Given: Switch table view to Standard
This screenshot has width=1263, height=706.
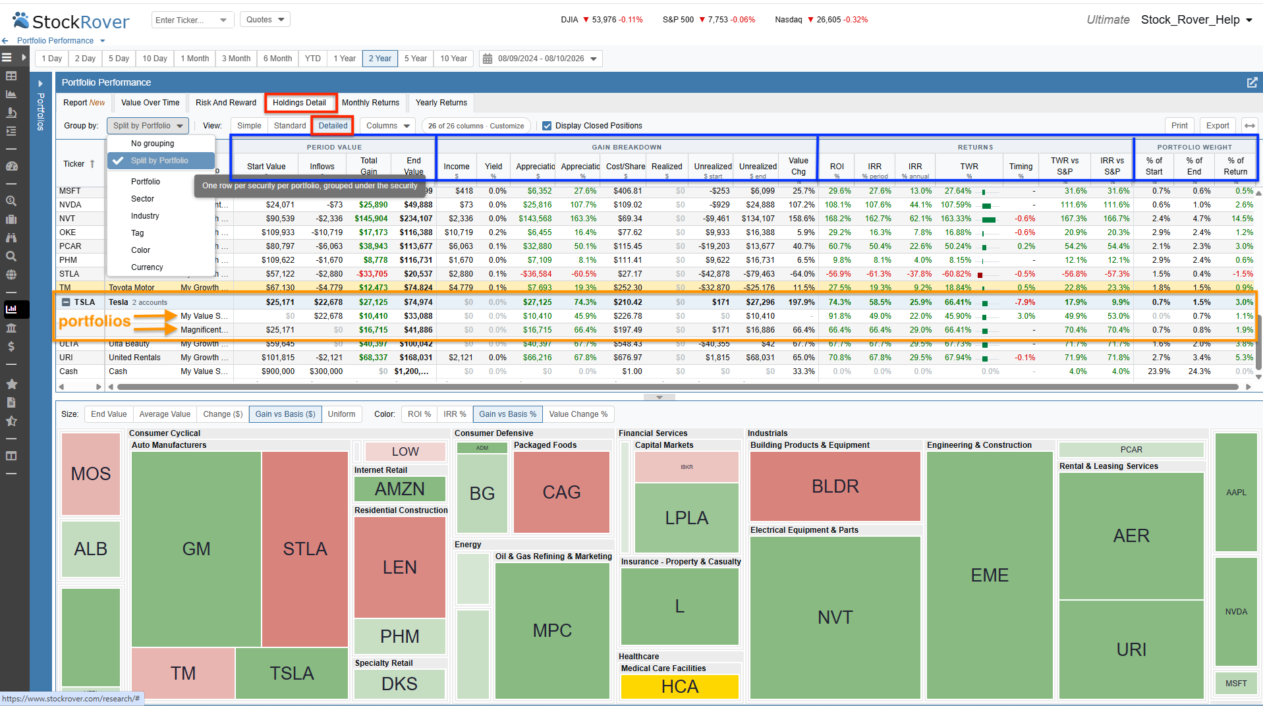Looking at the screenshot, I should tap(290, 126).
